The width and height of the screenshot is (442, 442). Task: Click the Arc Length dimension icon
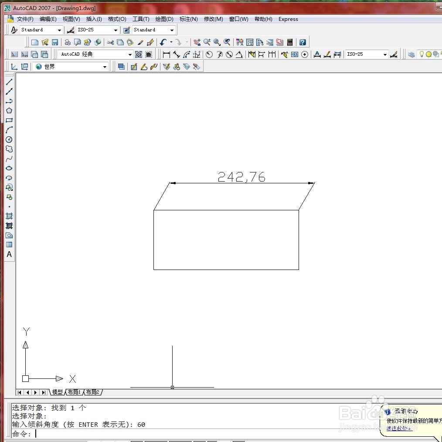pos(186,54)
